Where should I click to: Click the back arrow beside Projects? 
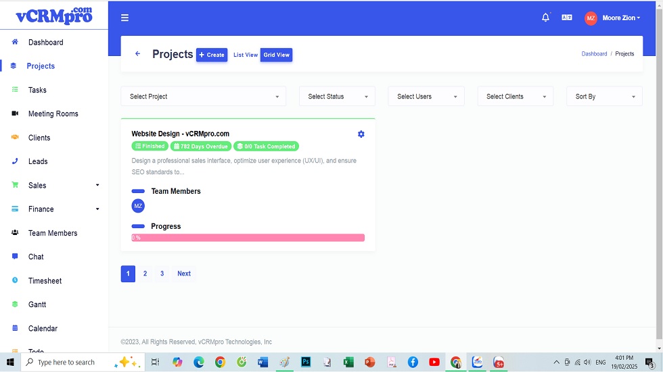coord(138,54)
